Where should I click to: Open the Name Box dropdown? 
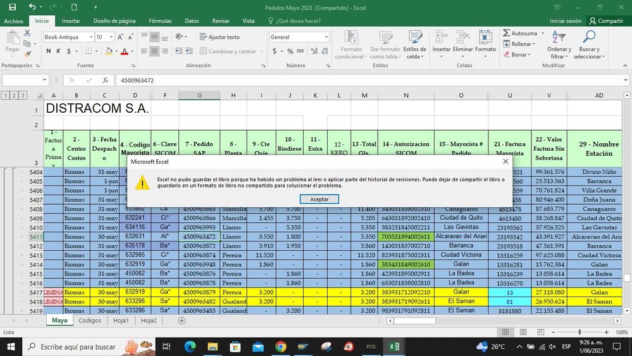coord(44,80)
